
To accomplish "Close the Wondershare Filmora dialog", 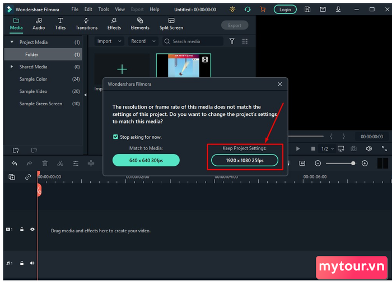I will click(x=280, y=84).
